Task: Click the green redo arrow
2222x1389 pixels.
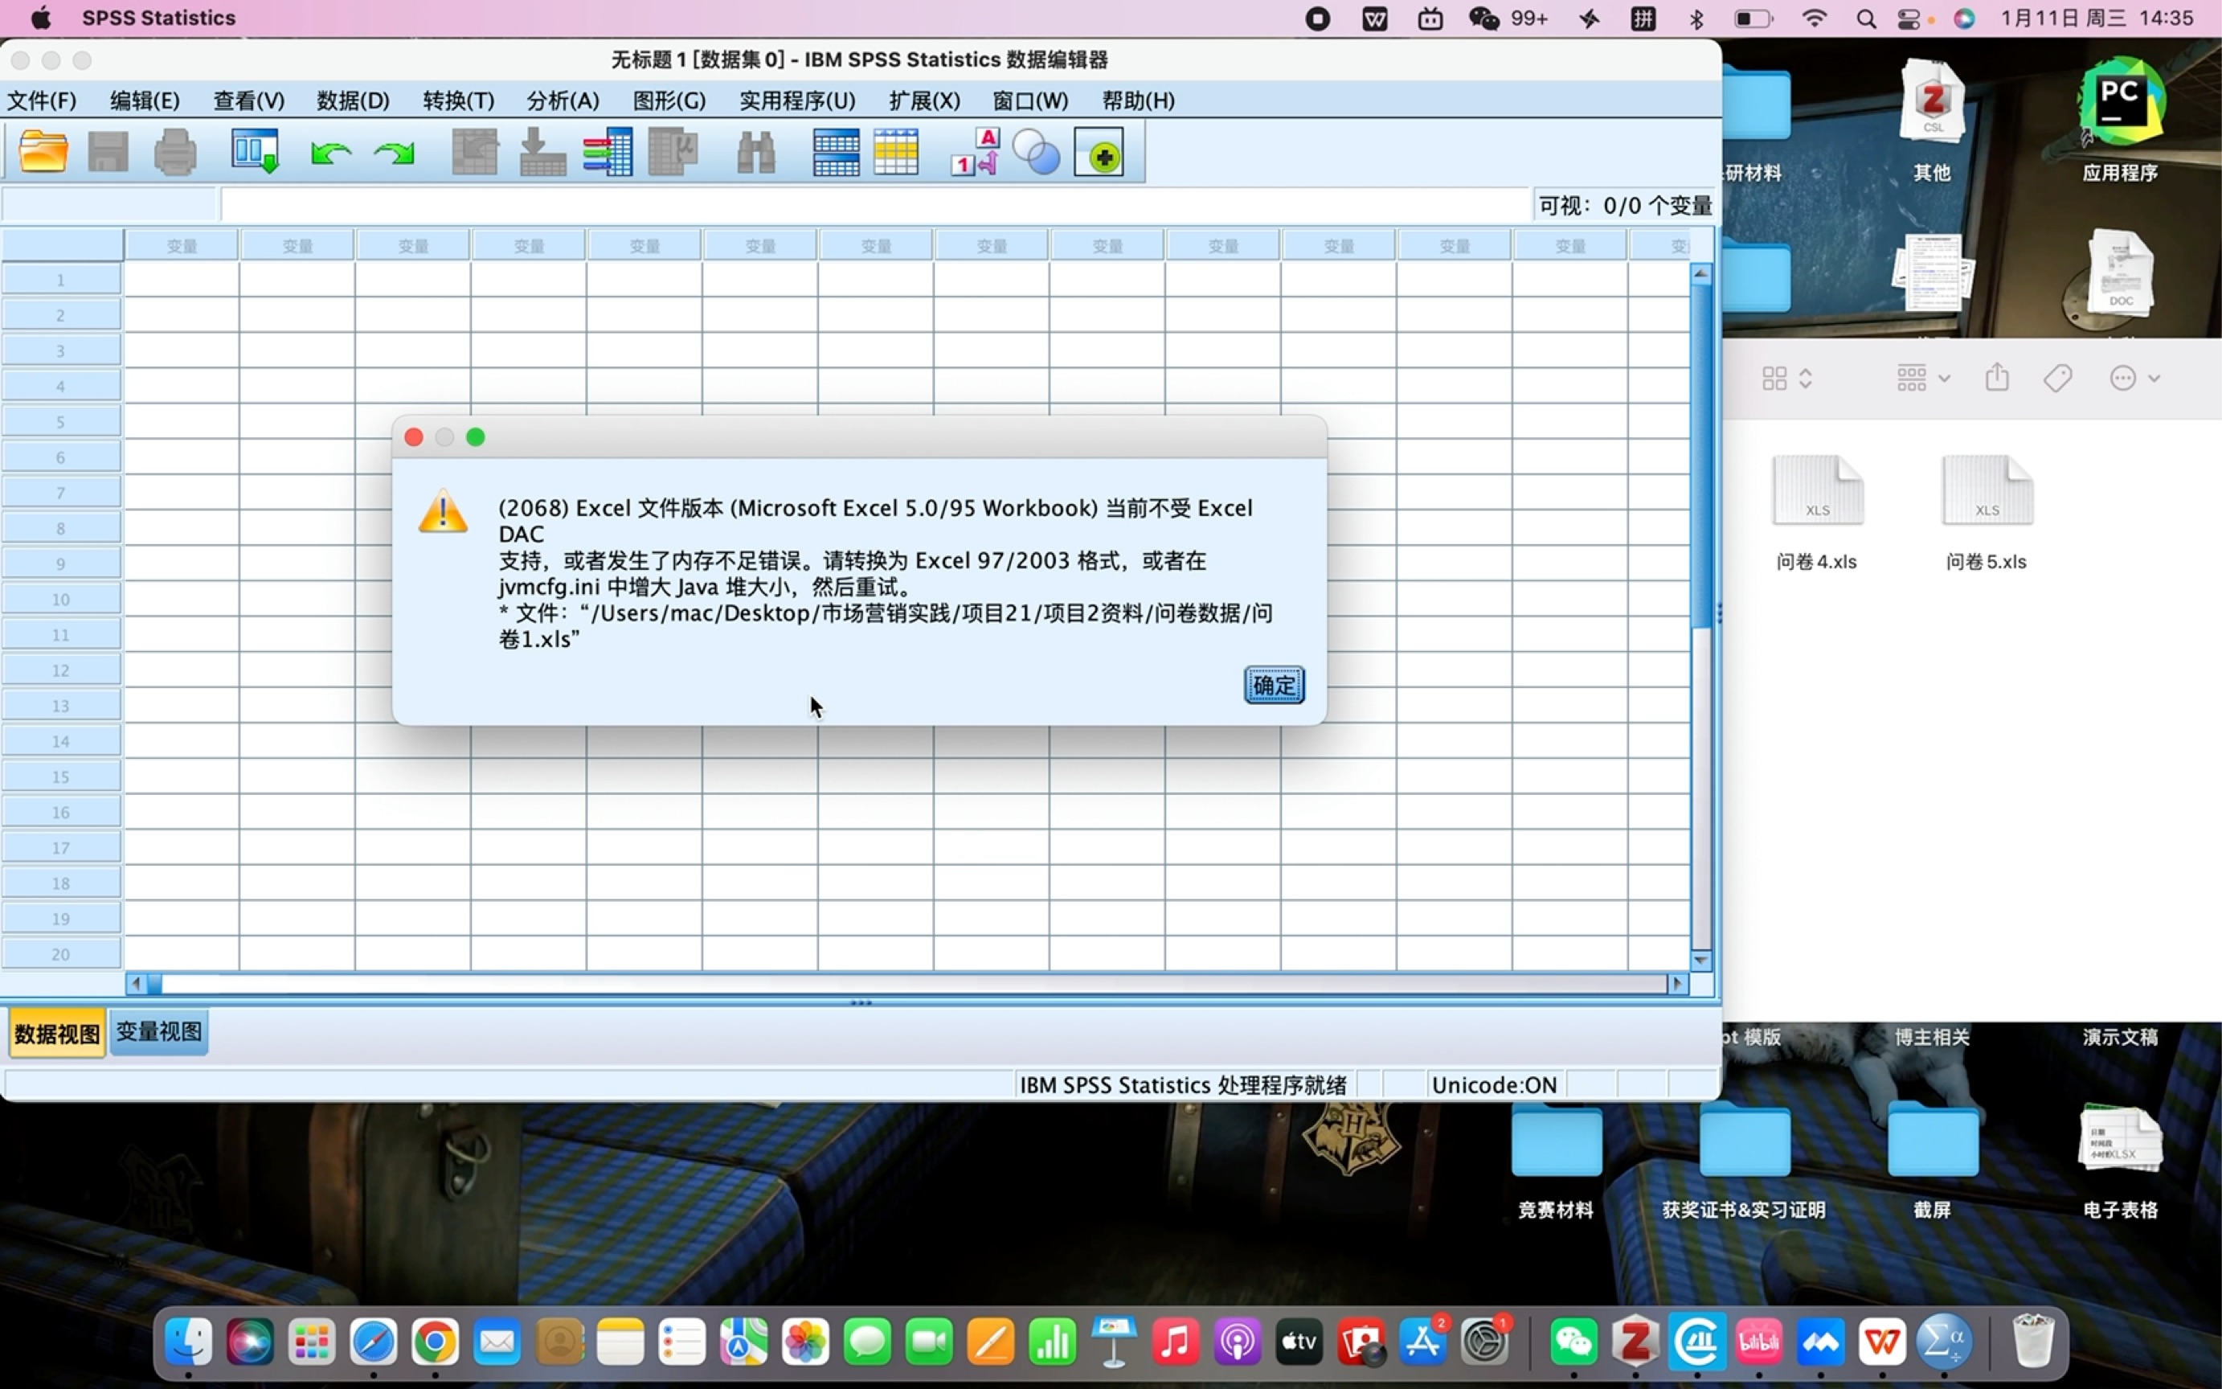Action: (x=395, y=153)
